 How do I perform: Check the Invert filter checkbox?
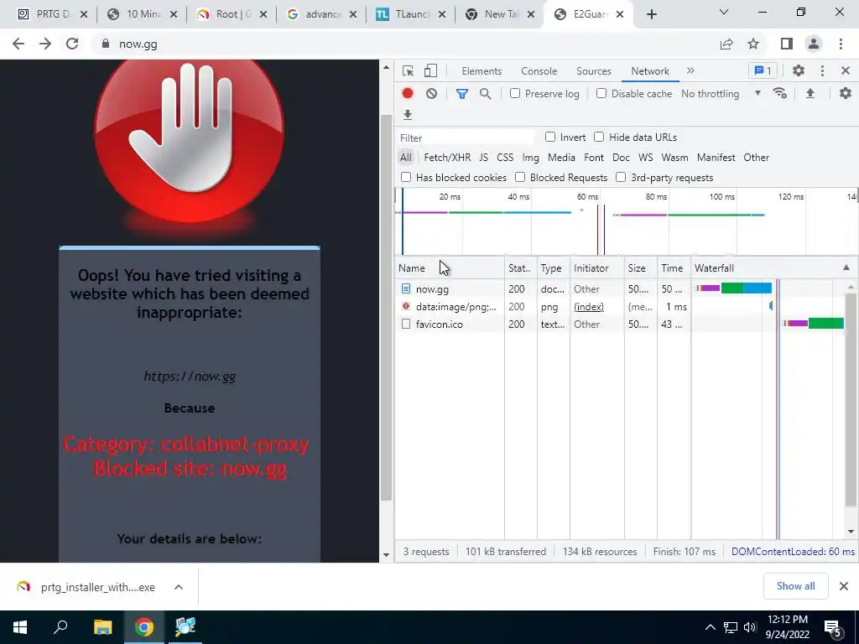(x=550, y=137)
